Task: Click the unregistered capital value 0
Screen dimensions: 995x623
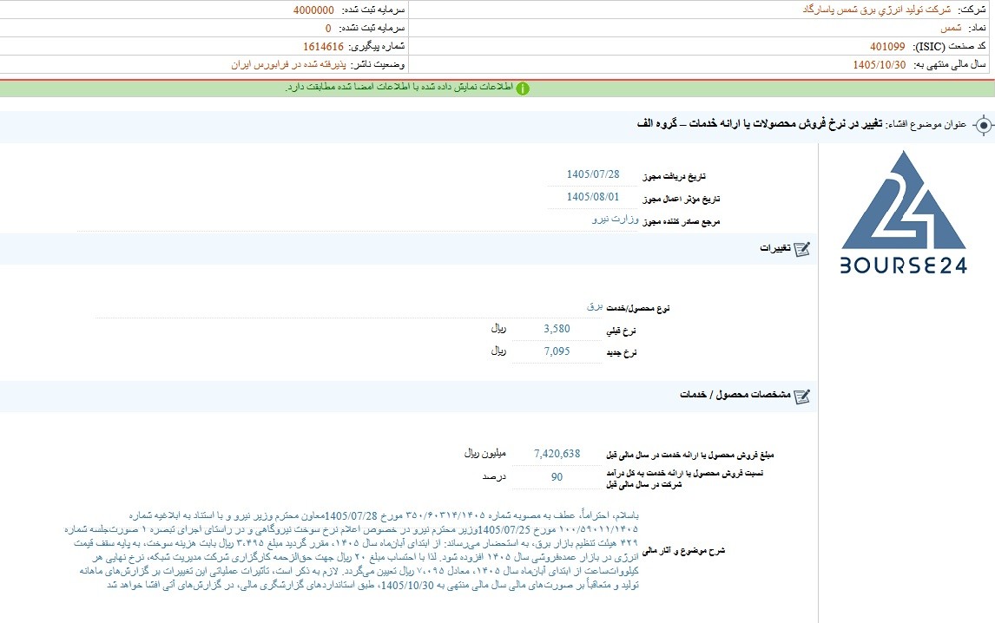Action: tap(328, 29)
